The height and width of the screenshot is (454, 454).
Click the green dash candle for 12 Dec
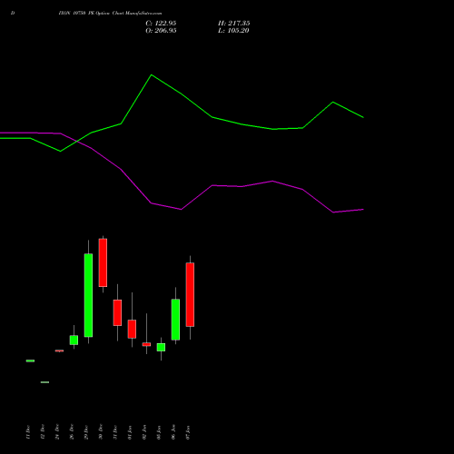44,382
